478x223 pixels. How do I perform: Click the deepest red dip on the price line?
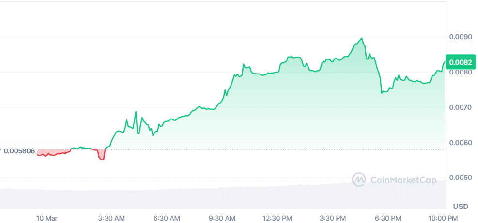[x=101, y=159]
